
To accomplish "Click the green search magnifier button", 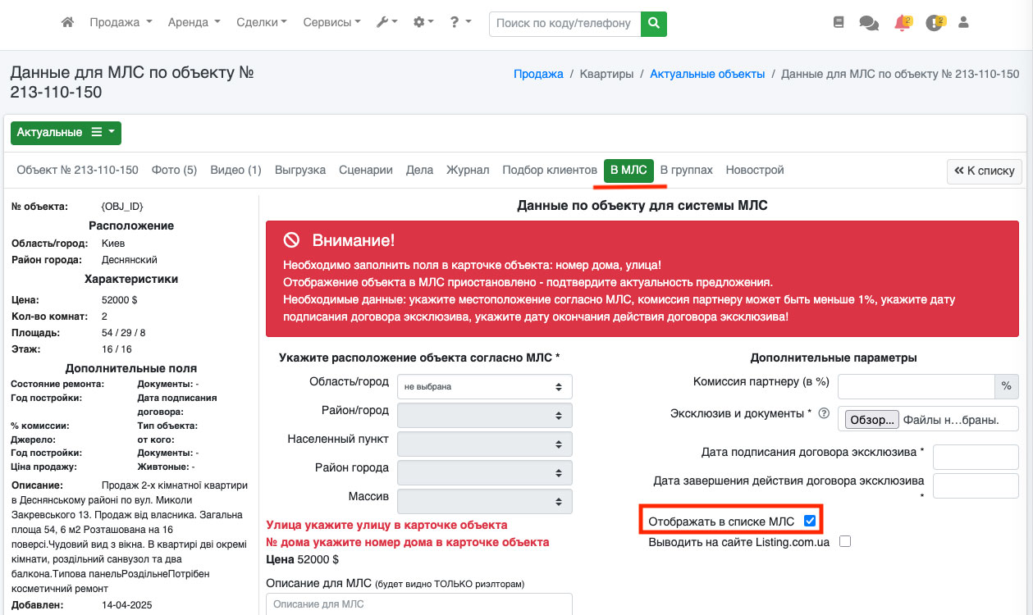I will 653,23.
